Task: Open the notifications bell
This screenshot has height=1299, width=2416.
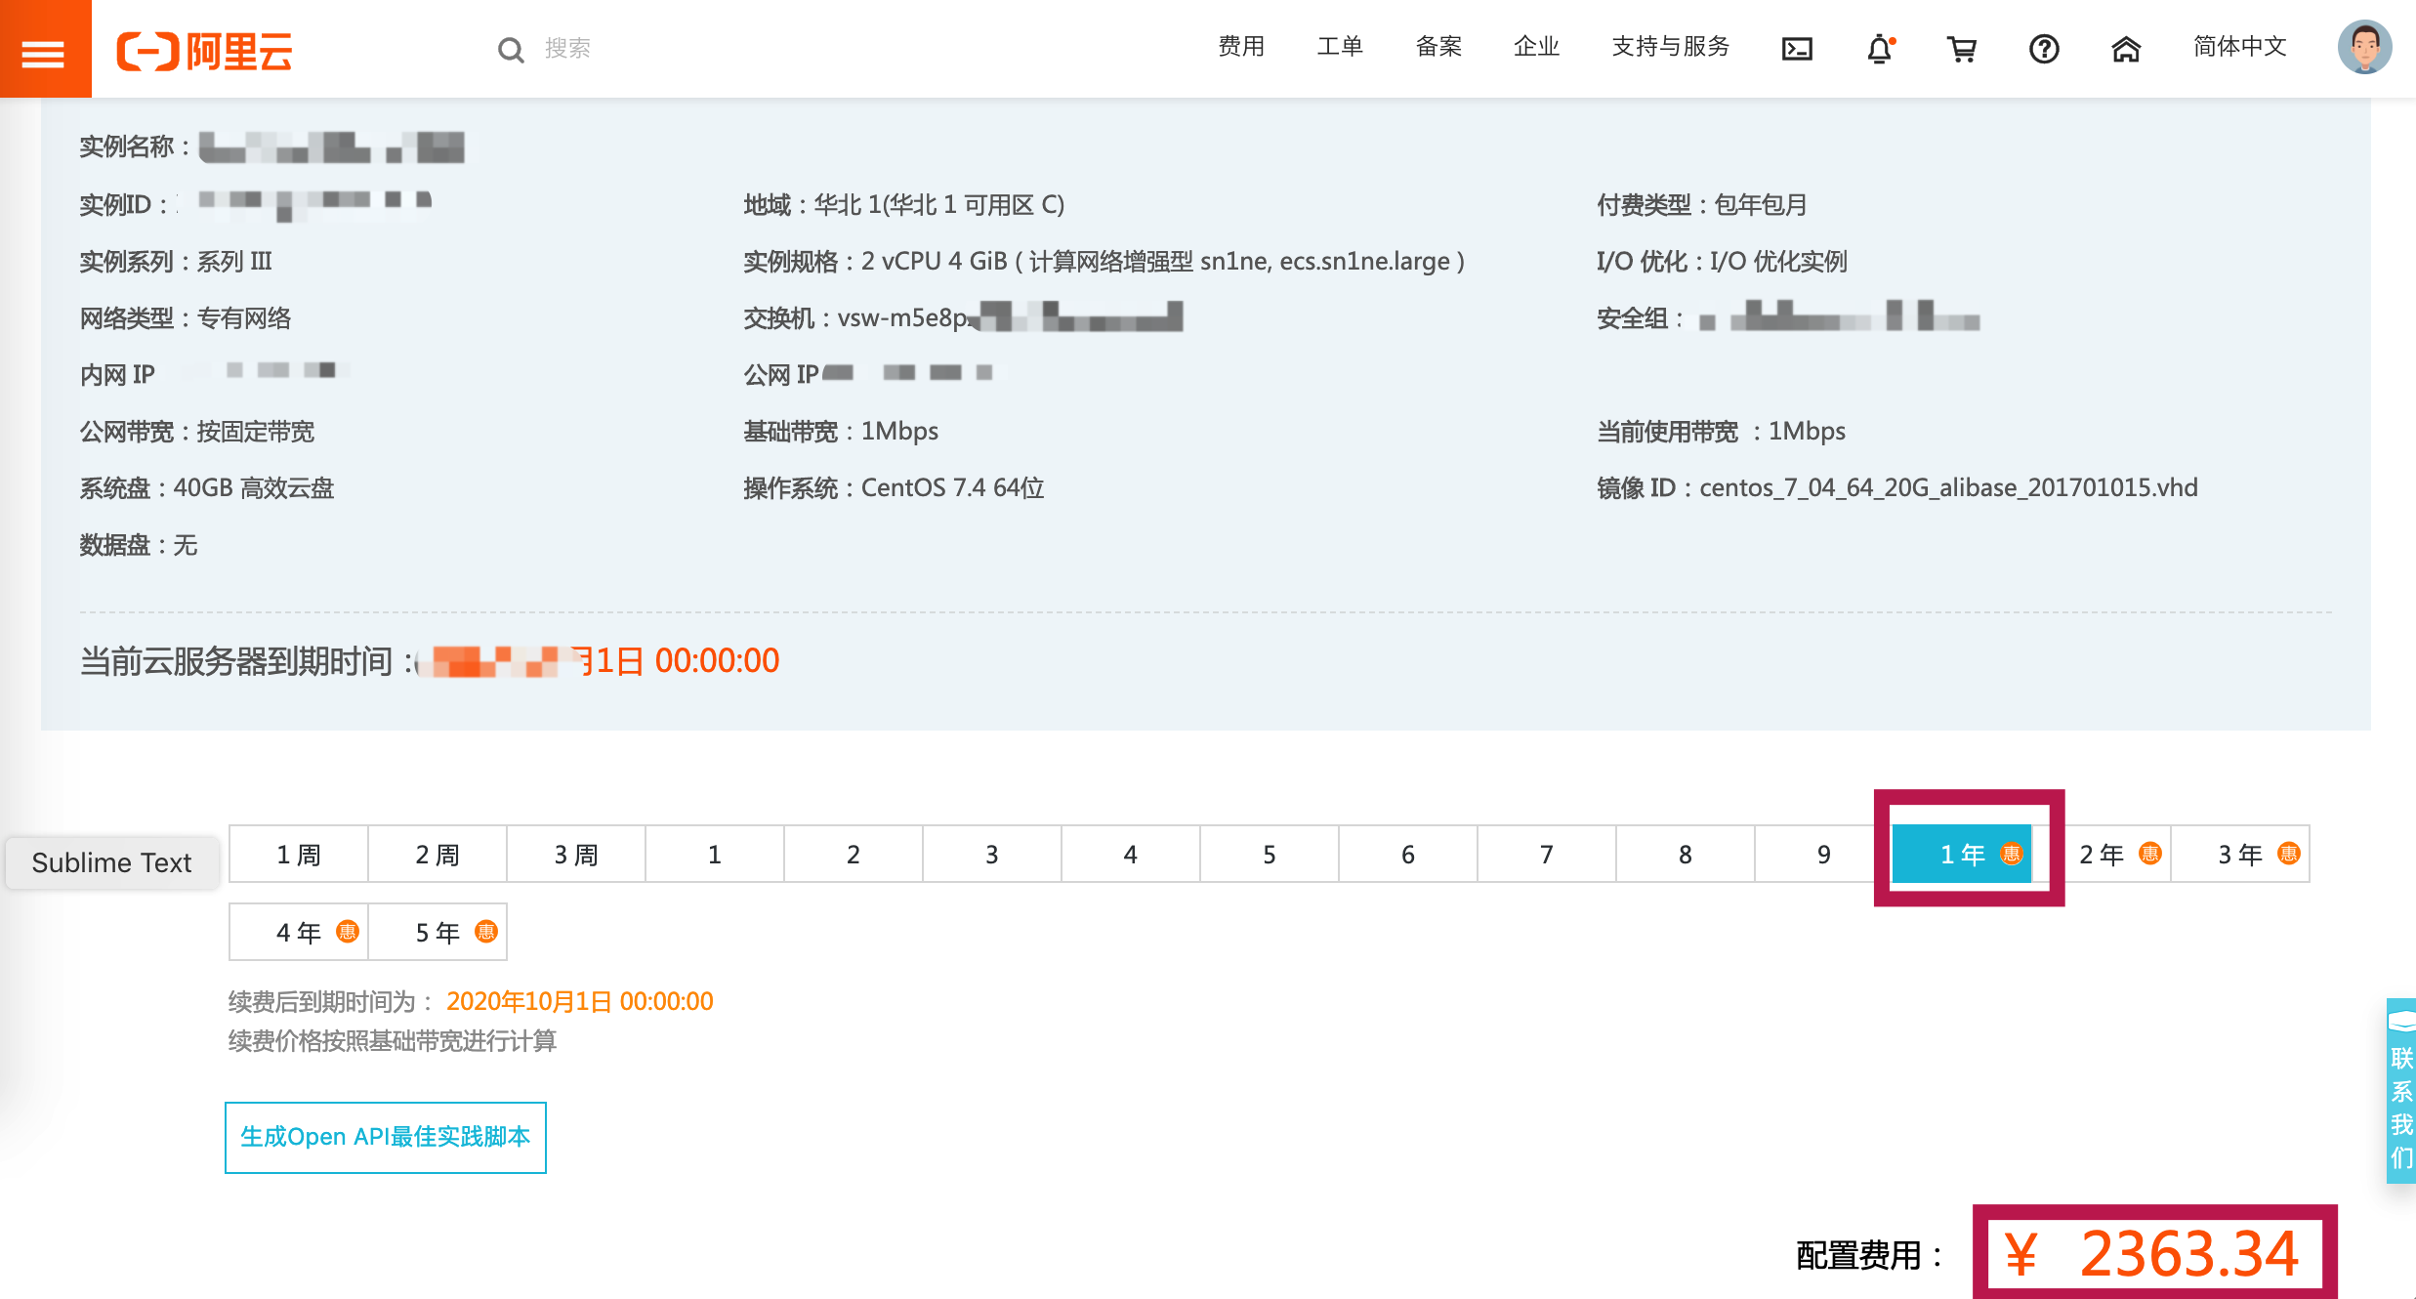Action: coord(1880,49)
